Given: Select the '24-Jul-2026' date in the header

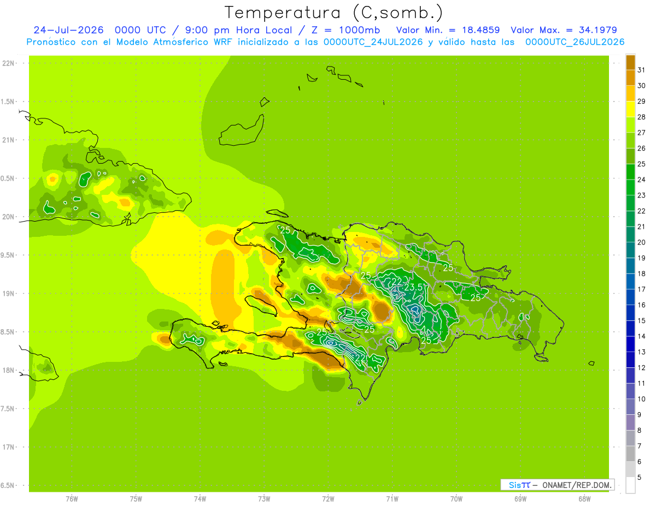Looking at the screenshot, I should point(69,30).
